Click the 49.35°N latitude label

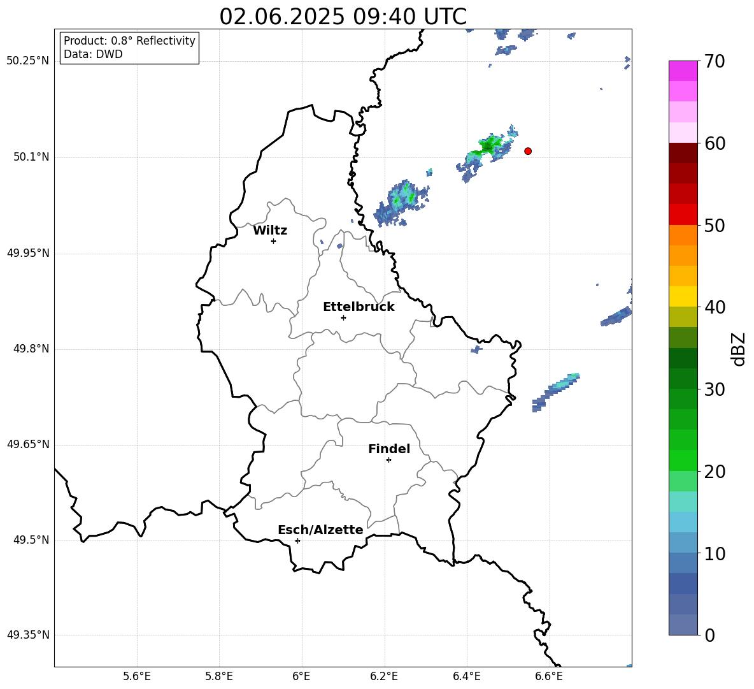pos(28,635)
